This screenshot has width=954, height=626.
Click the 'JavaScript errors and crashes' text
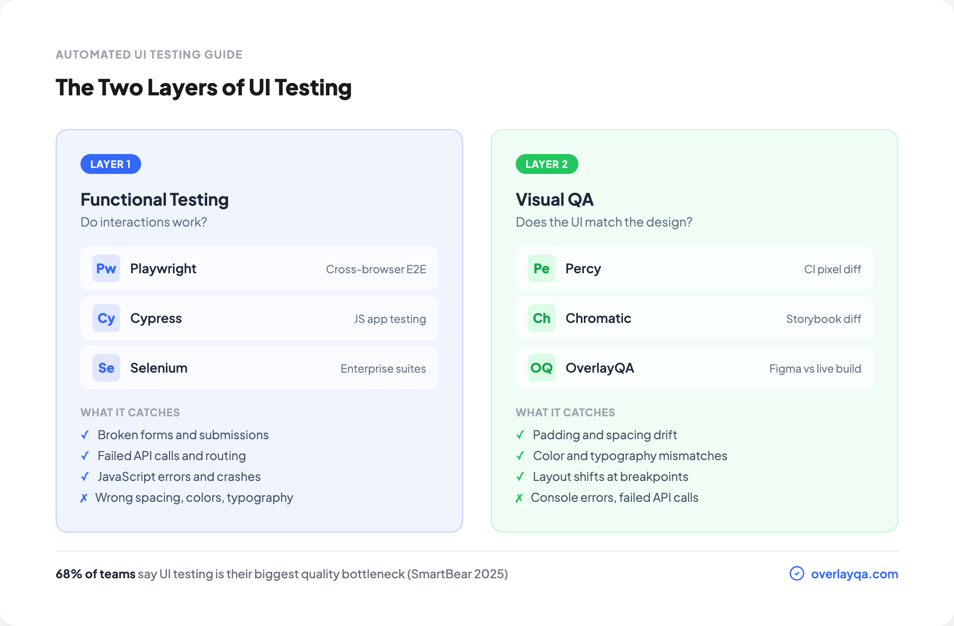179,476
